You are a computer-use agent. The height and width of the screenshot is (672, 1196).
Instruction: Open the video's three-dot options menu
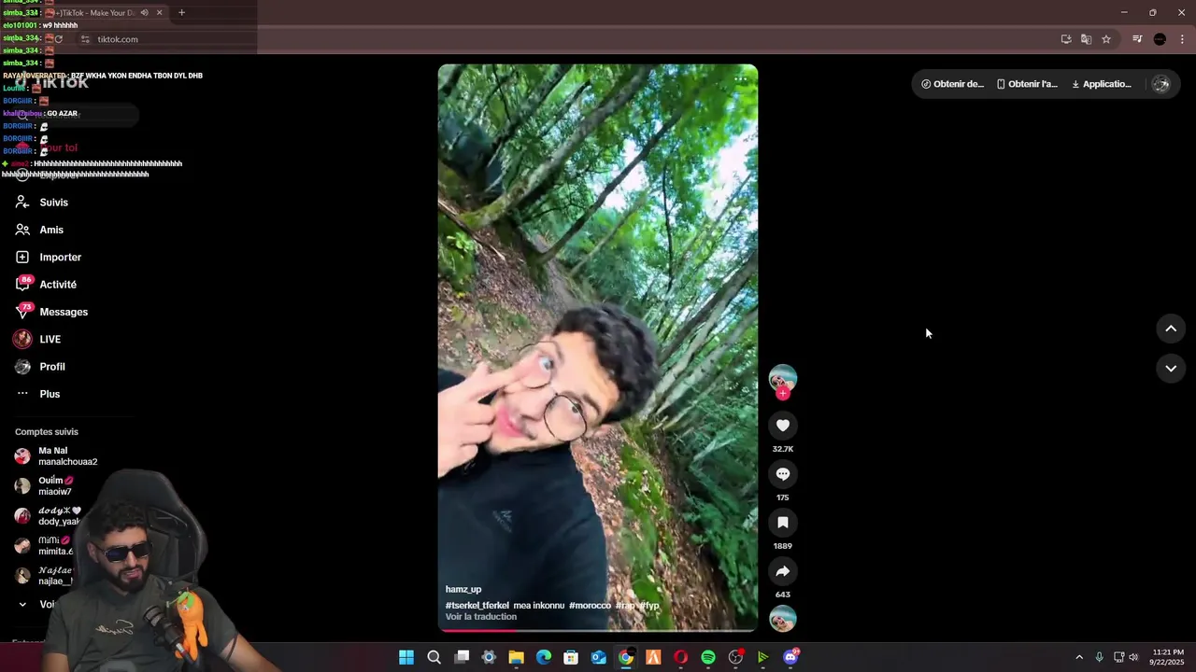[741, 78]
